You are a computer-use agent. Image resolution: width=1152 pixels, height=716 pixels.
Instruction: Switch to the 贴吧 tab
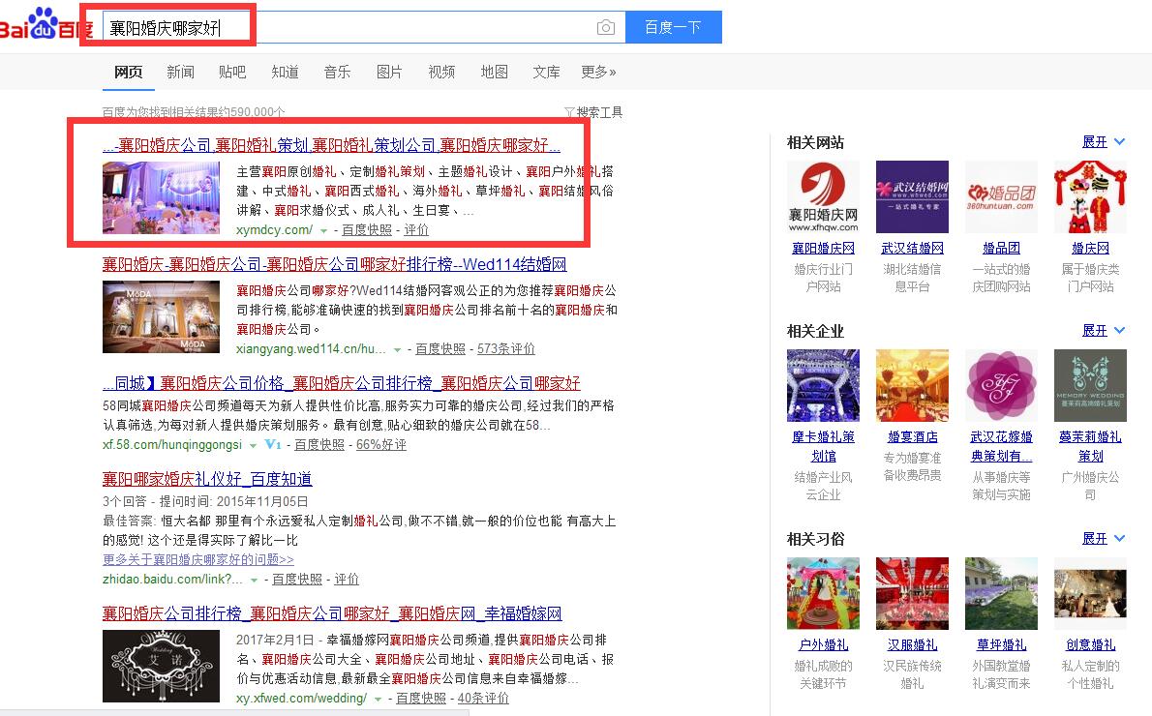coord(232,72)
